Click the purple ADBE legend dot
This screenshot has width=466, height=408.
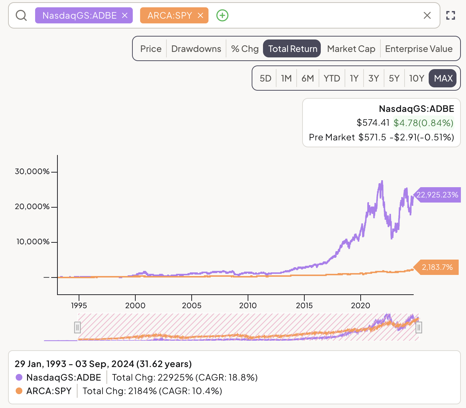coord(19,377)
